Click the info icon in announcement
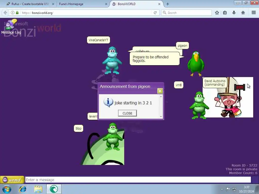 pos(108,102)
